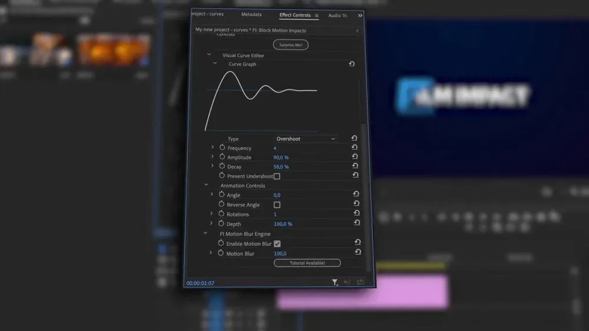The image size is (589, 331).
Task: Open the filter properties funnel icon
Action: pyautogui.click(x=335, y=282)
